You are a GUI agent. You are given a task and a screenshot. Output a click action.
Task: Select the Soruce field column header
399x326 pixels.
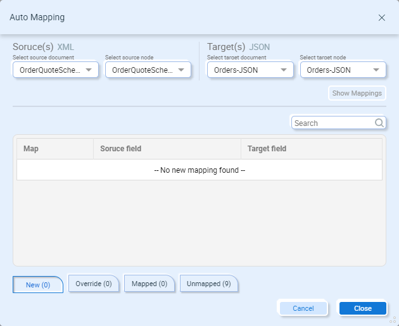point(167,149)
